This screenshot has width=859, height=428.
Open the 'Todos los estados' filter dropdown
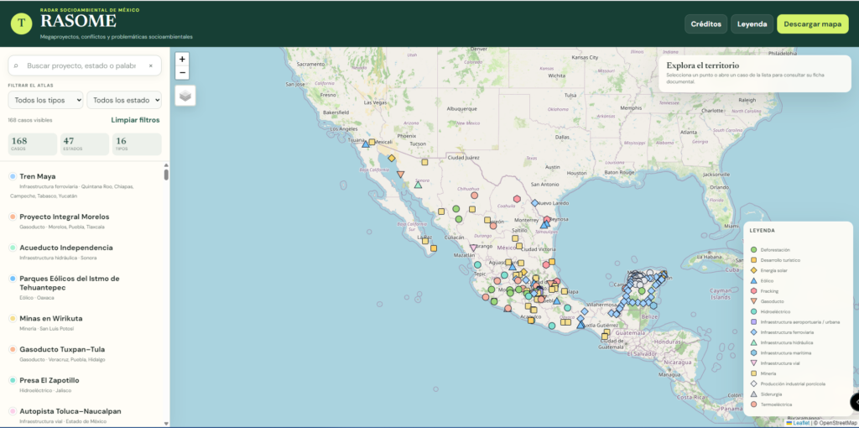[124, 101]
